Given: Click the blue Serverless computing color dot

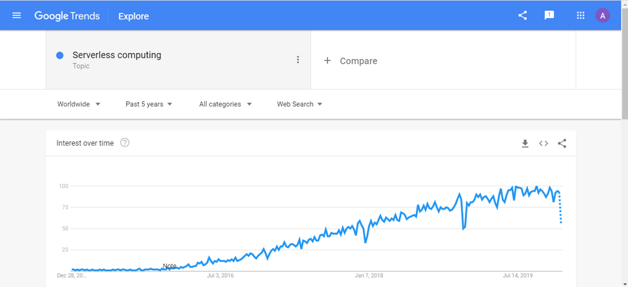Looking at the screenshot, I should coord(60,55).
